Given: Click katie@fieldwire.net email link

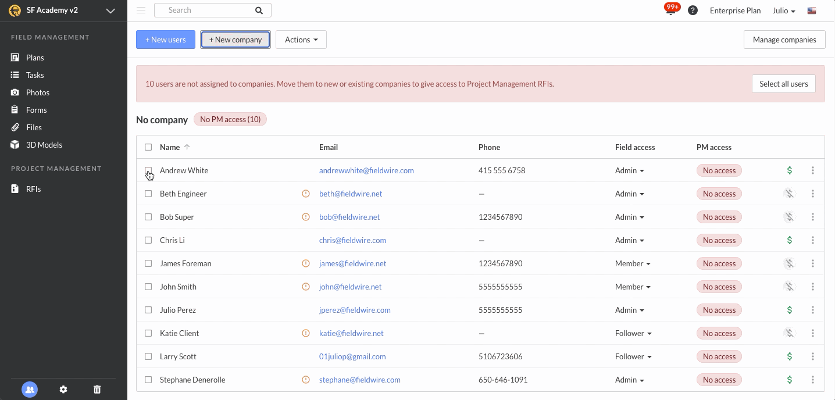Looking at the screenshot, I should (x=351, y=333).
